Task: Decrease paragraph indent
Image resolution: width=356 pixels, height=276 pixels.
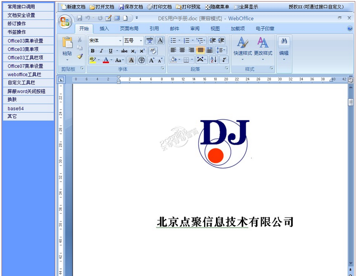Action: (212, 41)
